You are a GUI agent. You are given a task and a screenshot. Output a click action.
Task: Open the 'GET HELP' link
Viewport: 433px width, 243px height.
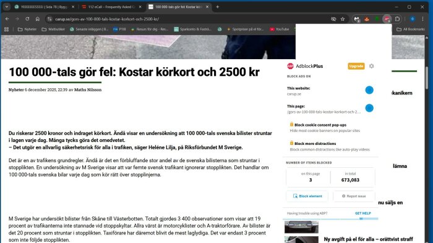(363, 213)
